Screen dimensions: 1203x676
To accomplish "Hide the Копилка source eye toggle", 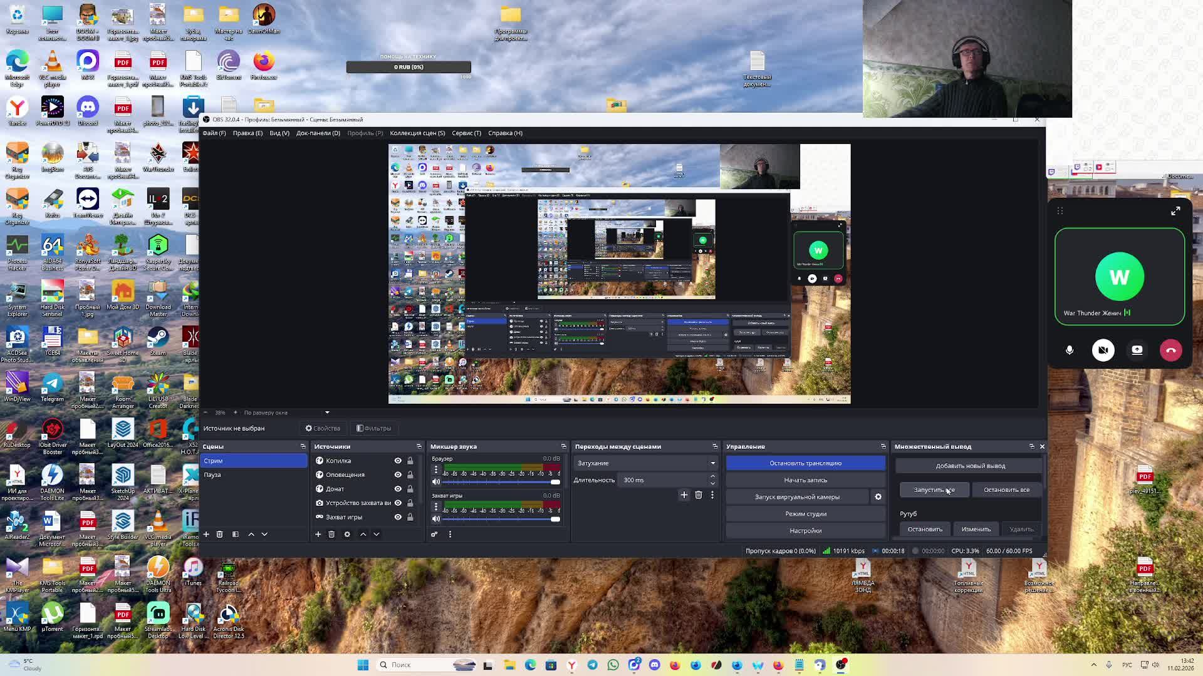I will point(398,461).
